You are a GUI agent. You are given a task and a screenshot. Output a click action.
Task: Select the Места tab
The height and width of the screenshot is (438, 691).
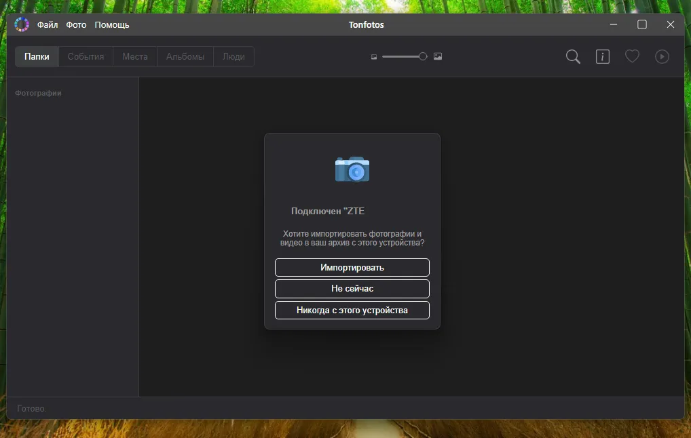(x=135, y=57)
